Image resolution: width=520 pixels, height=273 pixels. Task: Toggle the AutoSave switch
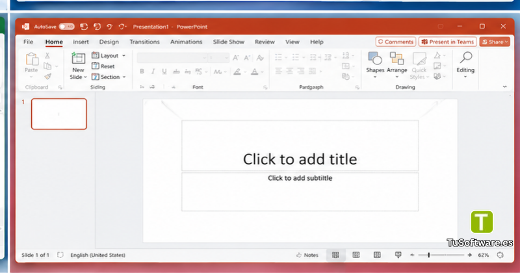tap(67, 27)
